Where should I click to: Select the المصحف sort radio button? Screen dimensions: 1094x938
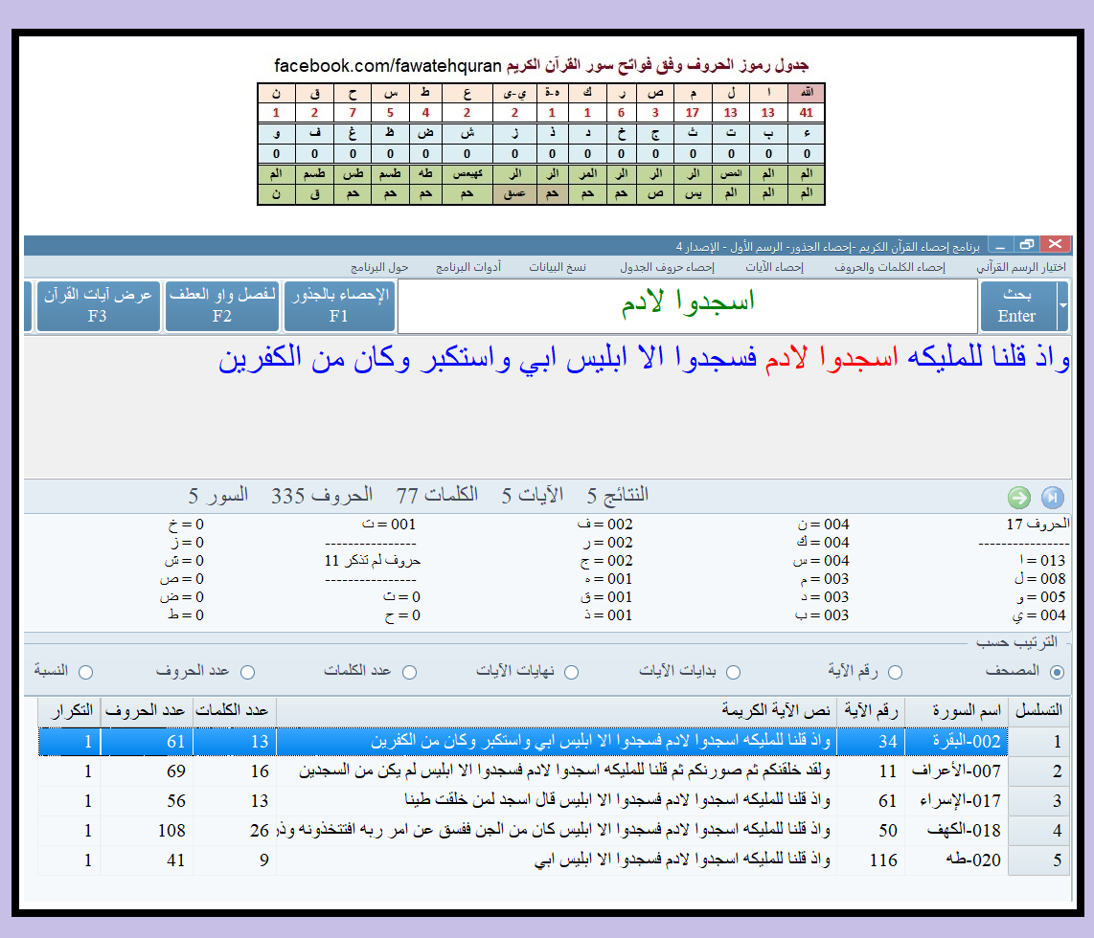click(x=1057, y=672)
